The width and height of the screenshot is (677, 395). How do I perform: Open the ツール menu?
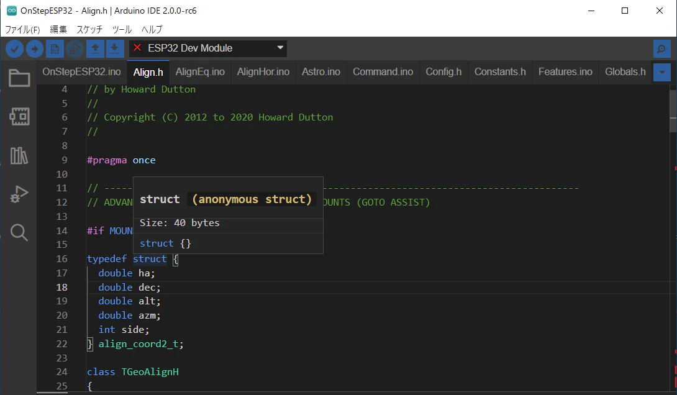tap(122, 29)
